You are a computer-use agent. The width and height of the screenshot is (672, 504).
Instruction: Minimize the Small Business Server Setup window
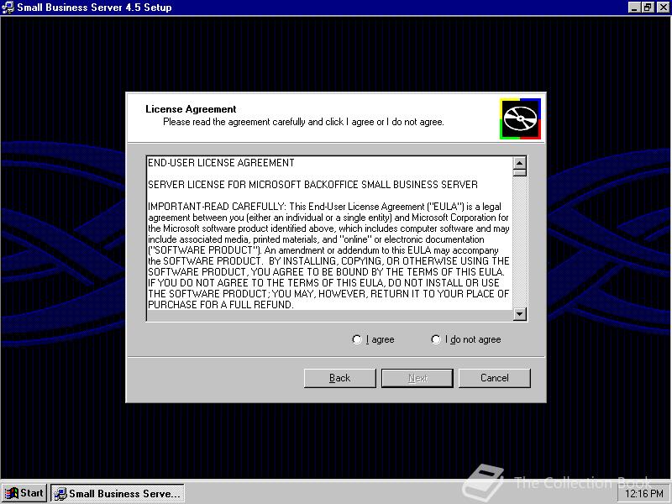(x=635, y=8)
